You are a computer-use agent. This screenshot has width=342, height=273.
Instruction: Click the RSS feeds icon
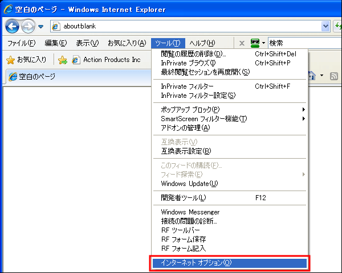(x=333, y=76)
